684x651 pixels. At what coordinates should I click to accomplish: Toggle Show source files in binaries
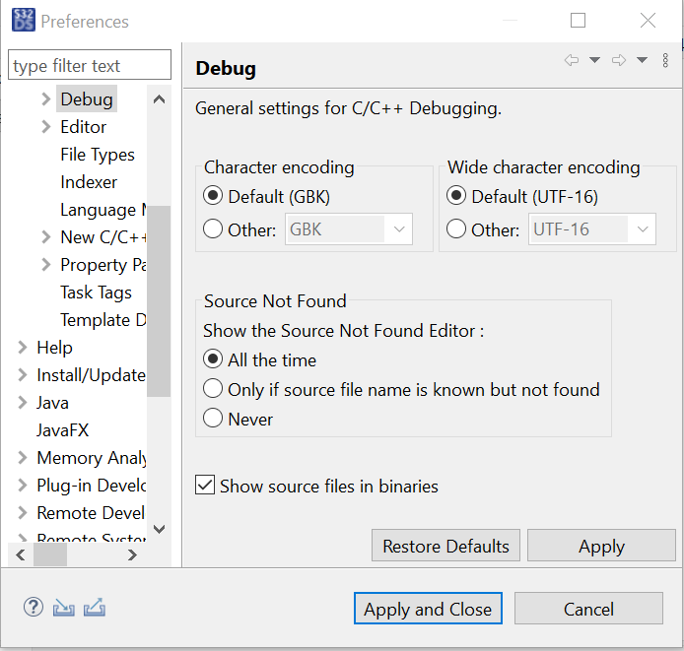tap(205, 486)
